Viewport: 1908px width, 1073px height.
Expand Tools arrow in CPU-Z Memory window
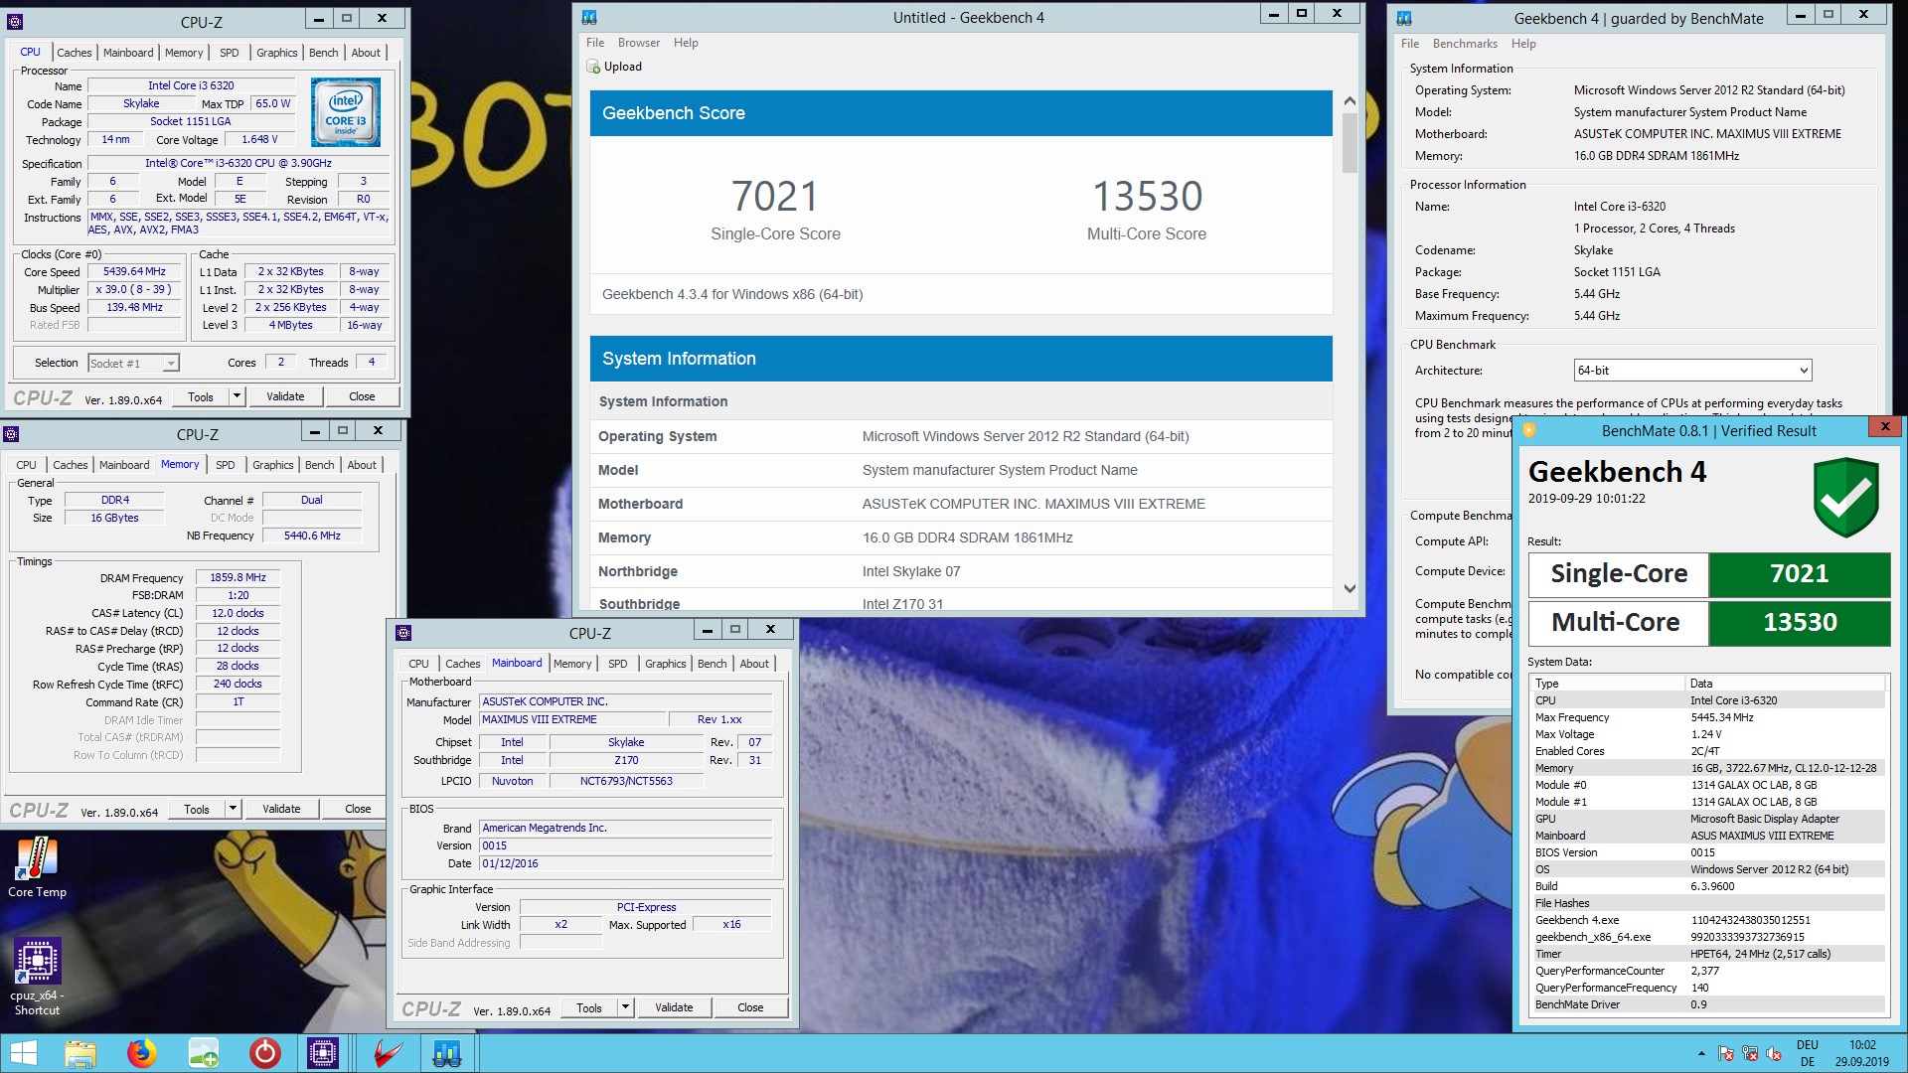(233, 809)
